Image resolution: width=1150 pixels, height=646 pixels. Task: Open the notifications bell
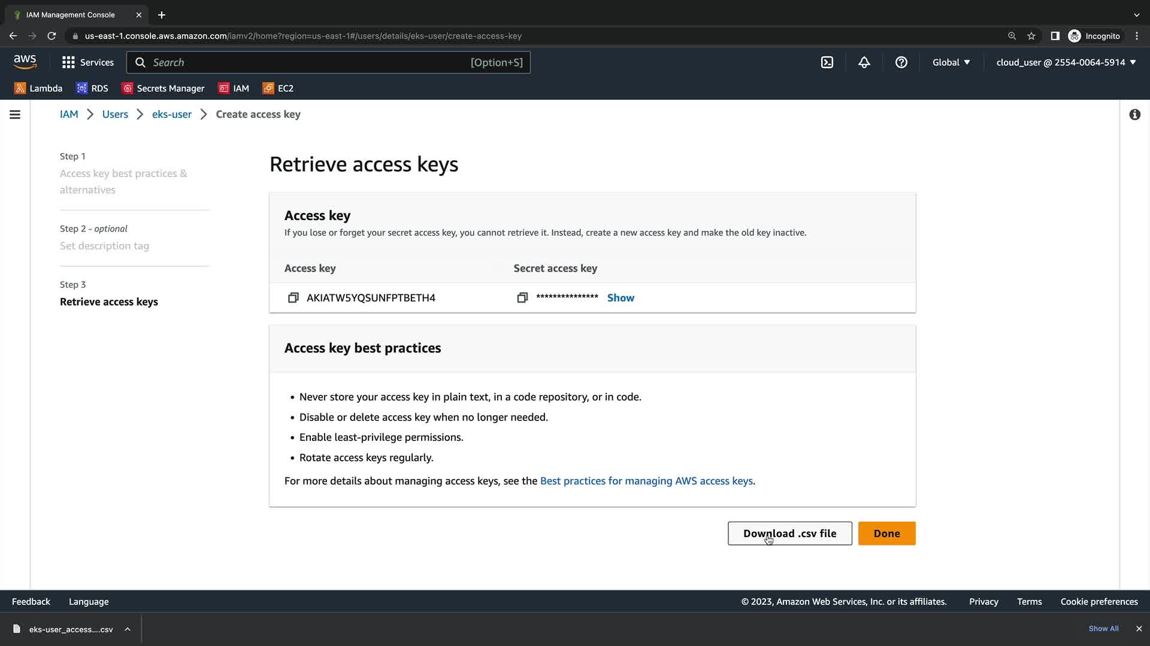click(864, 62)
